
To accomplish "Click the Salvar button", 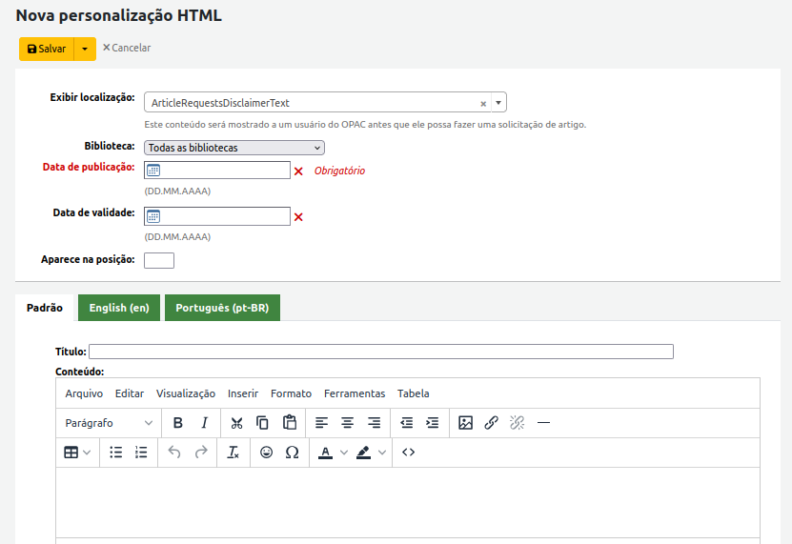I will 47,49.
